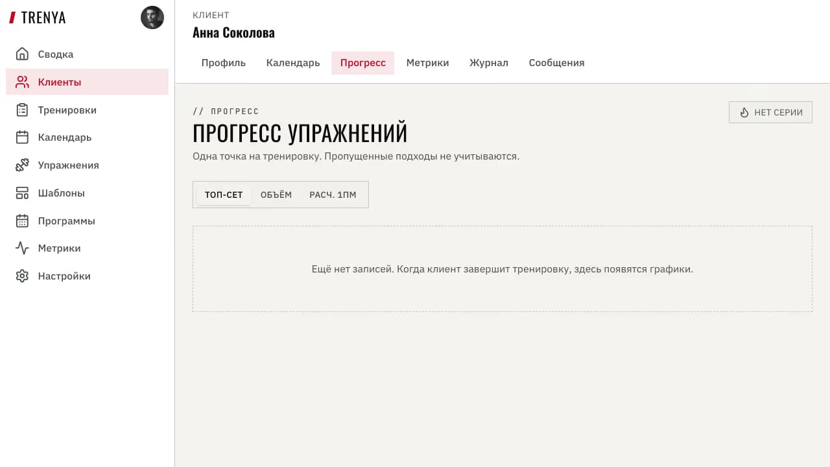Click the Программы calendar grid icon
Image resolution: width=830 pixels, height=467 pixels.
point(22,221)
